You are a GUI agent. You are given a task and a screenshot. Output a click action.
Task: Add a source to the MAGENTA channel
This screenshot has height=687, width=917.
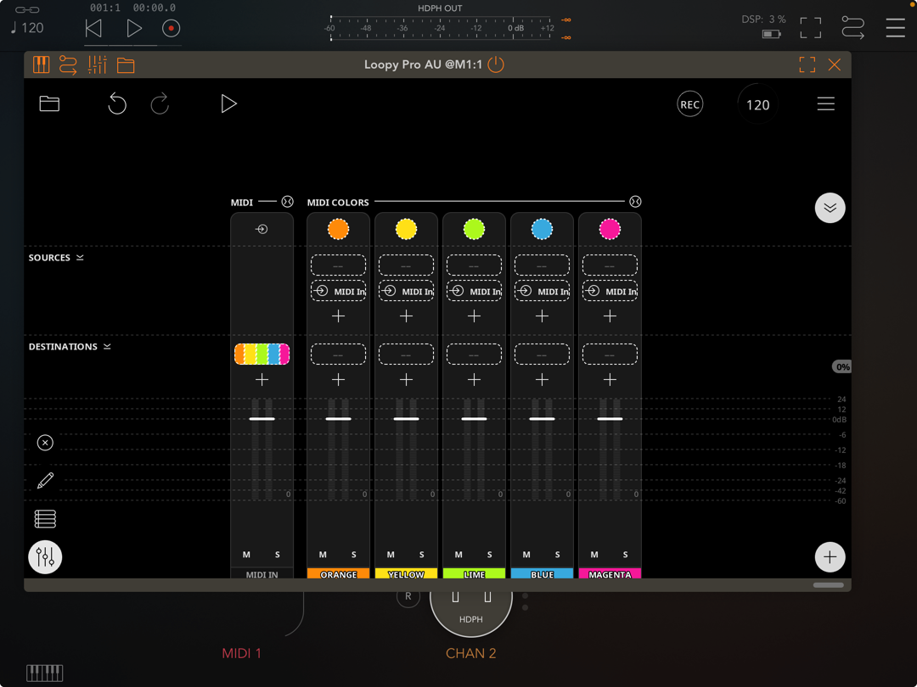tap(610, 316)
